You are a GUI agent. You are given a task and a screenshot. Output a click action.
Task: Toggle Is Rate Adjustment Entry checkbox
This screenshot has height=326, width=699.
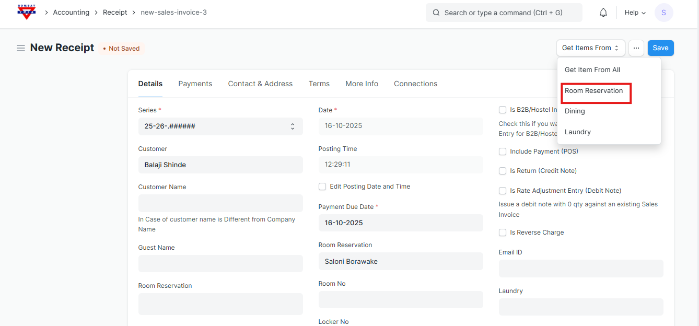click(503, 191)
